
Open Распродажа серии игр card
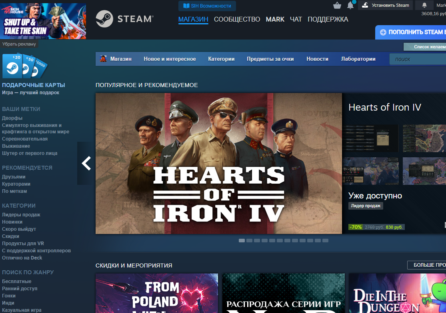point(284,293)
